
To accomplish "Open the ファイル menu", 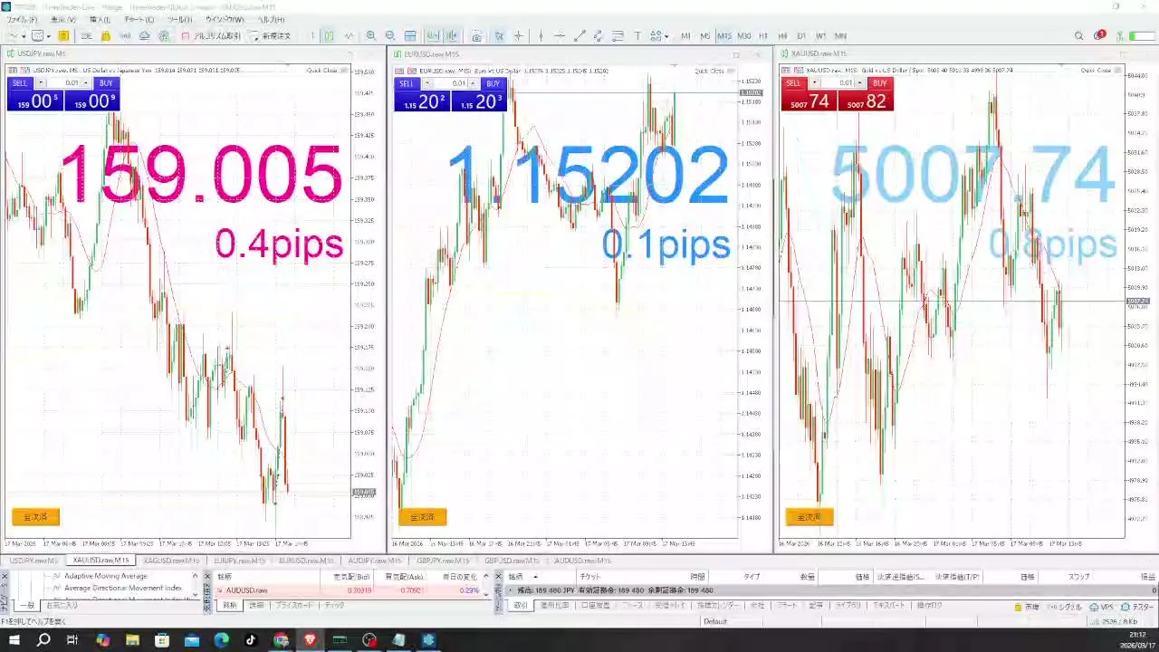I will click(x=22, y=19).
